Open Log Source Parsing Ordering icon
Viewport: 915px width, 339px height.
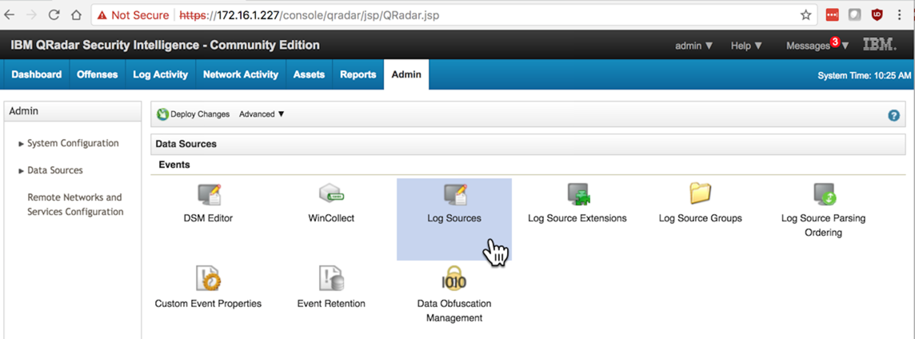[x=824, y=194]
